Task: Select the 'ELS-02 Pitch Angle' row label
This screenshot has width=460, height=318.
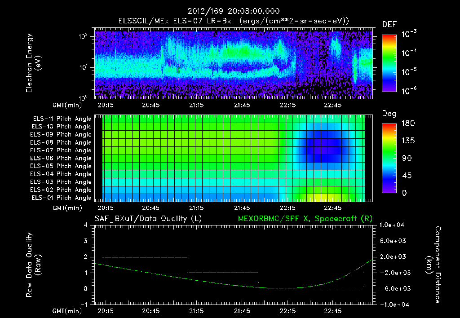Action: point(61,190)
